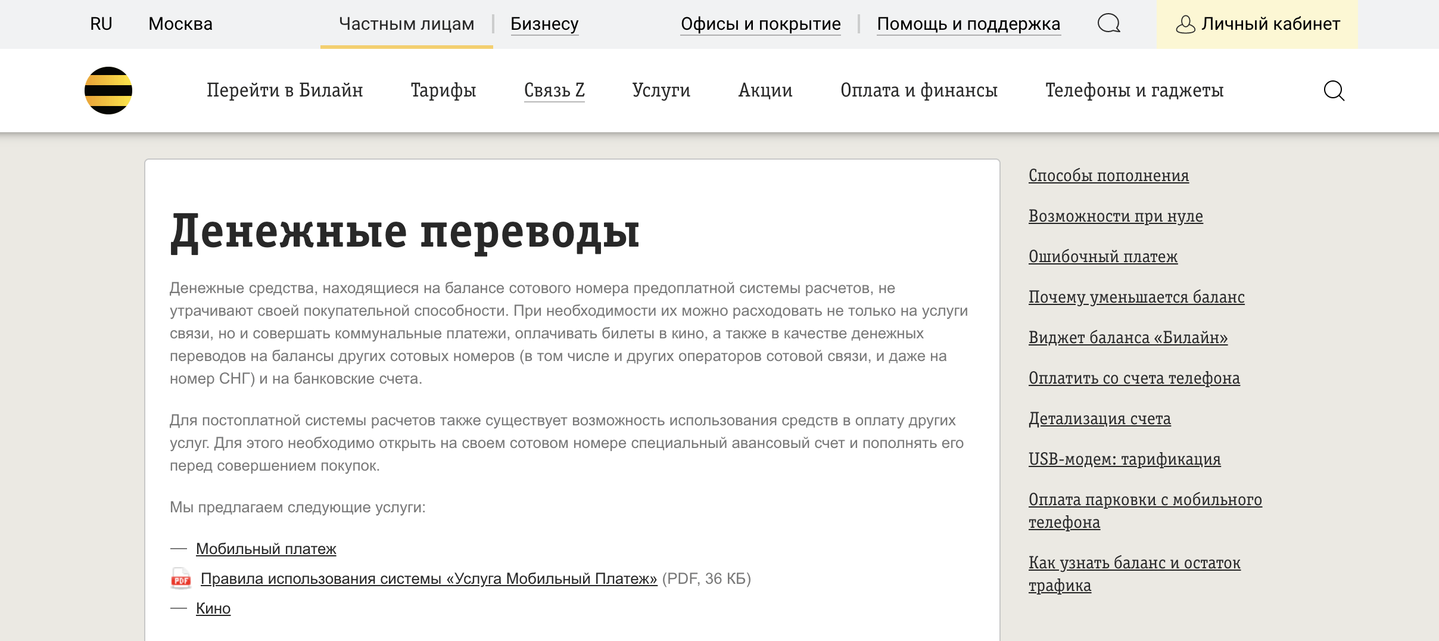1439x641 pixels.
Task: Open the Тарифы menu
Action: tap(443, 90)
